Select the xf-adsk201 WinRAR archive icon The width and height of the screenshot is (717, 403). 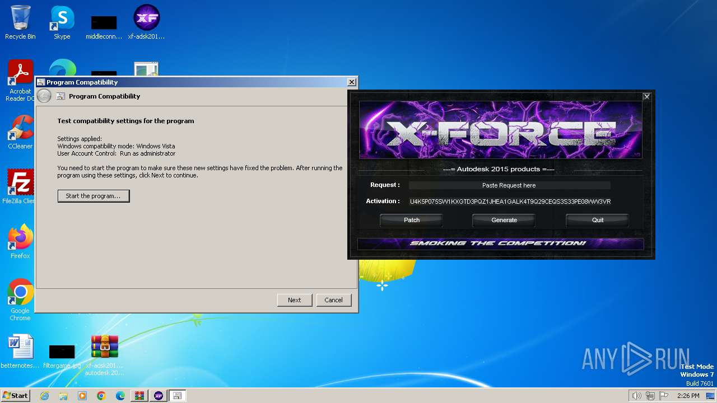[x=105, y=355]
